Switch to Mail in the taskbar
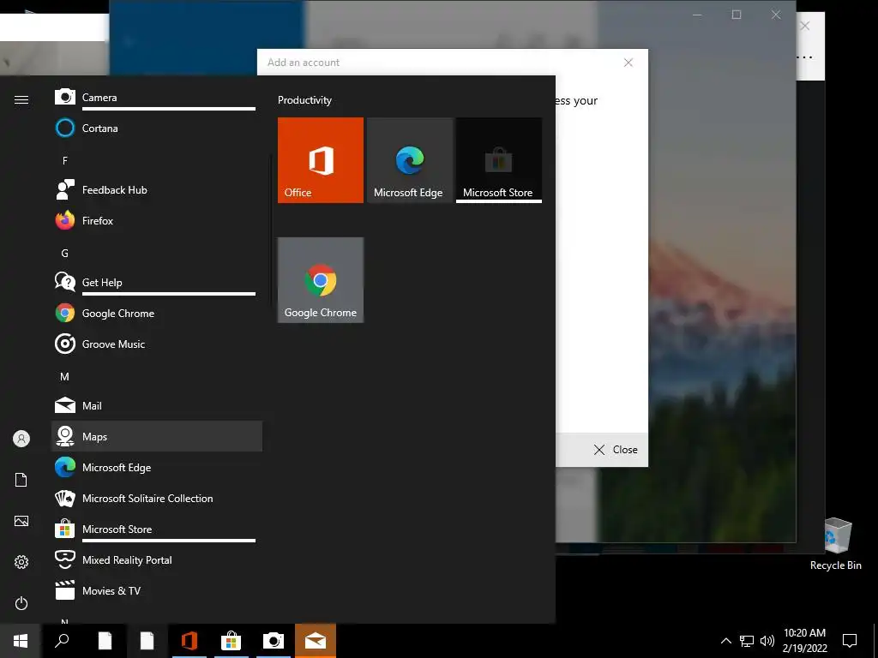Image resolution: width=878 pixels, height=658 pixels. (x=316, y=641)
